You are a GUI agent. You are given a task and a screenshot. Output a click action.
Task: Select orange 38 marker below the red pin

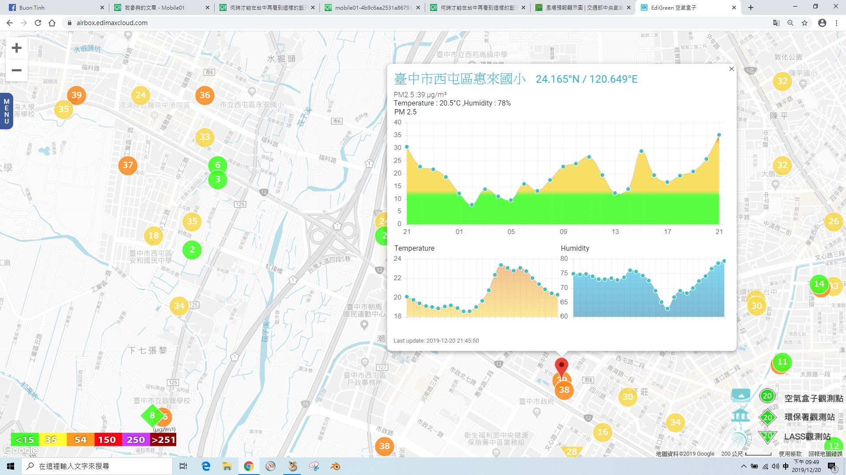click(564, 390)
